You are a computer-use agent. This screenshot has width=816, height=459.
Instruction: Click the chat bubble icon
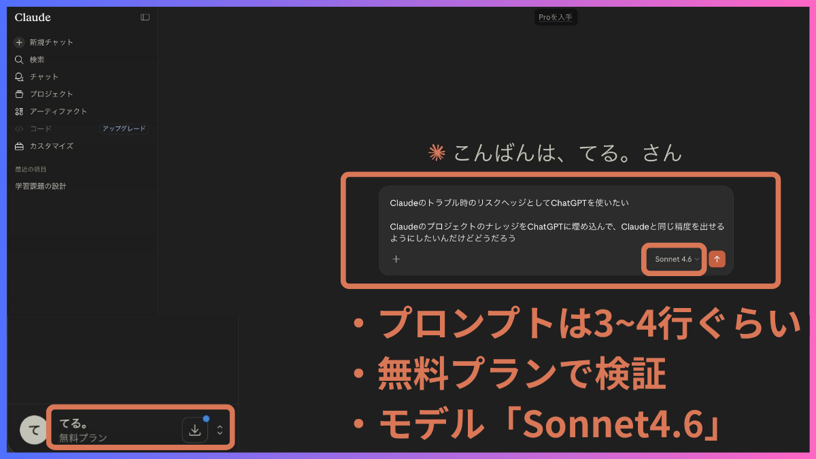coord(19,77)
